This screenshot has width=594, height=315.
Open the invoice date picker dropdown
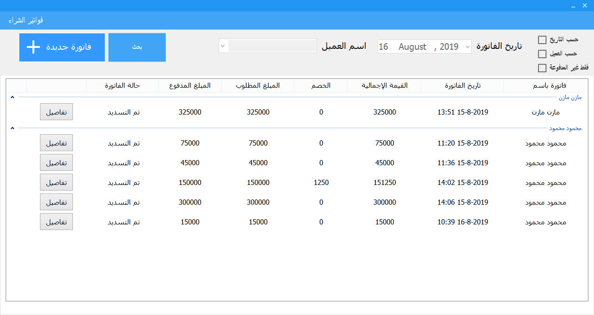467,46
